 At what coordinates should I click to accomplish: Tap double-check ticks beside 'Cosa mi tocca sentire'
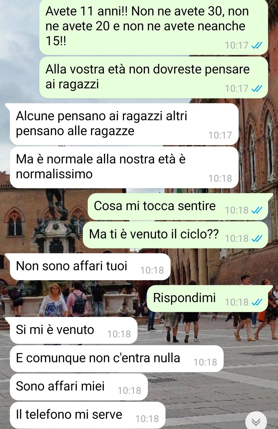point(257,211)
